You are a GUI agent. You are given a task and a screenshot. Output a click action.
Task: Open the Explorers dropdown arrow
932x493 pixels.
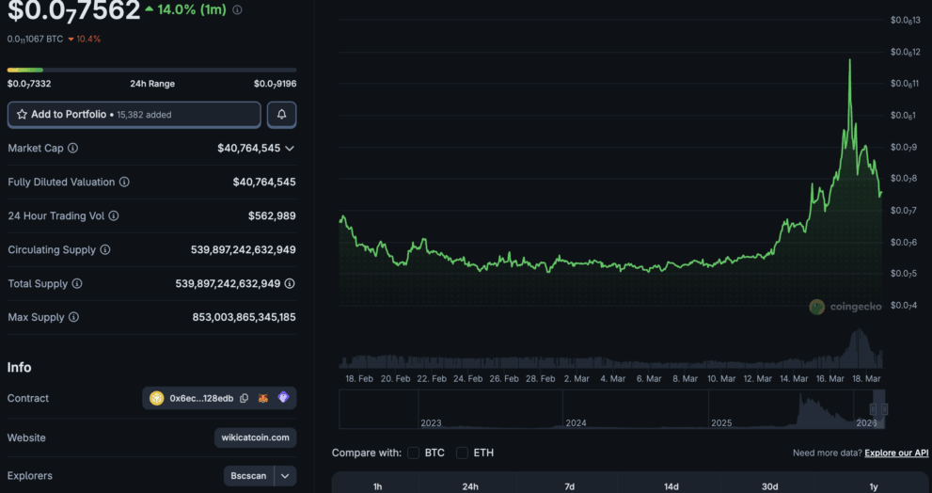tap(285, 476)
